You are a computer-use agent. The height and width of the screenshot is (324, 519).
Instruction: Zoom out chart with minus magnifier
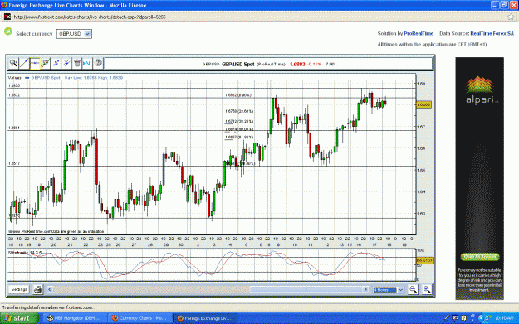[x=413, y=290]
